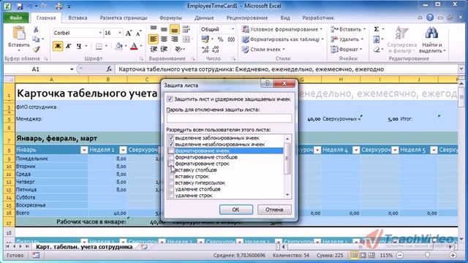The height and width of the screenshot is (263, 468).
Task: Click the Decrease Font Size icon
Action: tap(138, 33)
